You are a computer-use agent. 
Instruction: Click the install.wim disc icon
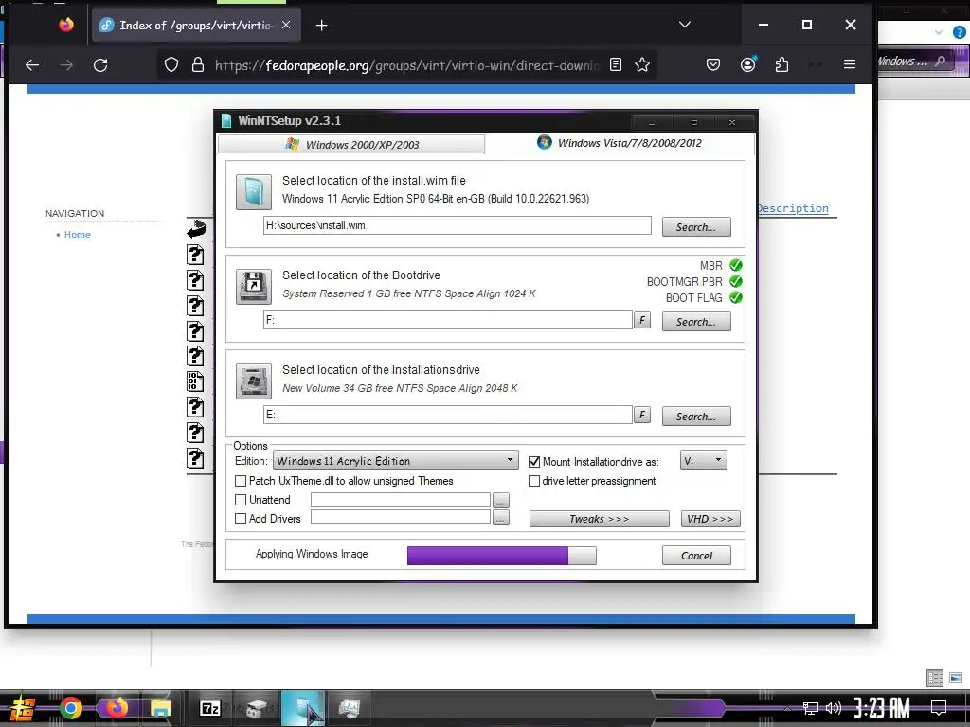254,191
